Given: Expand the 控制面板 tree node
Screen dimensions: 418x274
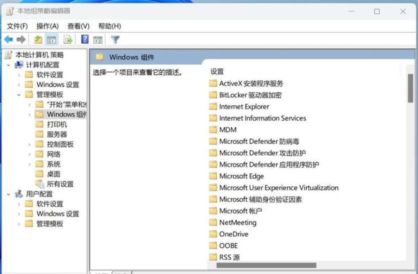Looking at the screenshot, I should 29,144.
